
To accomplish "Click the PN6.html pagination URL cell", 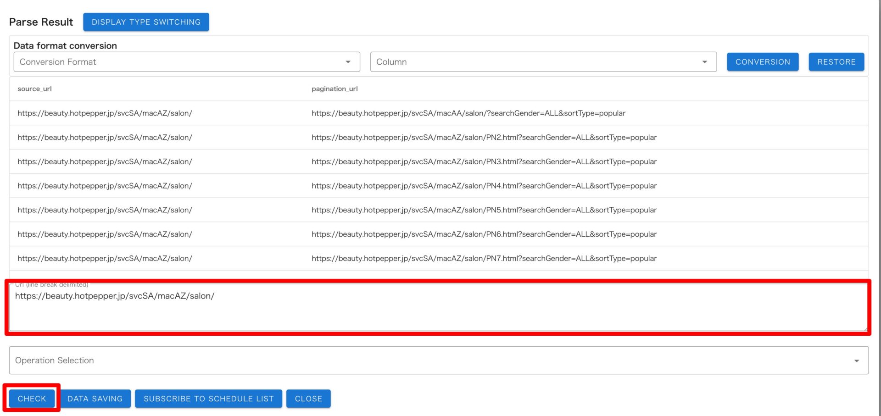I will click(484, 234).
